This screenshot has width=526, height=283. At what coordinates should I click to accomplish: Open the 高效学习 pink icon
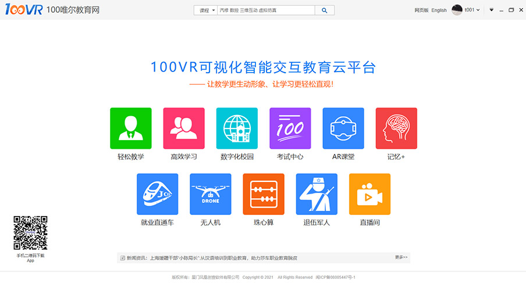184,128
